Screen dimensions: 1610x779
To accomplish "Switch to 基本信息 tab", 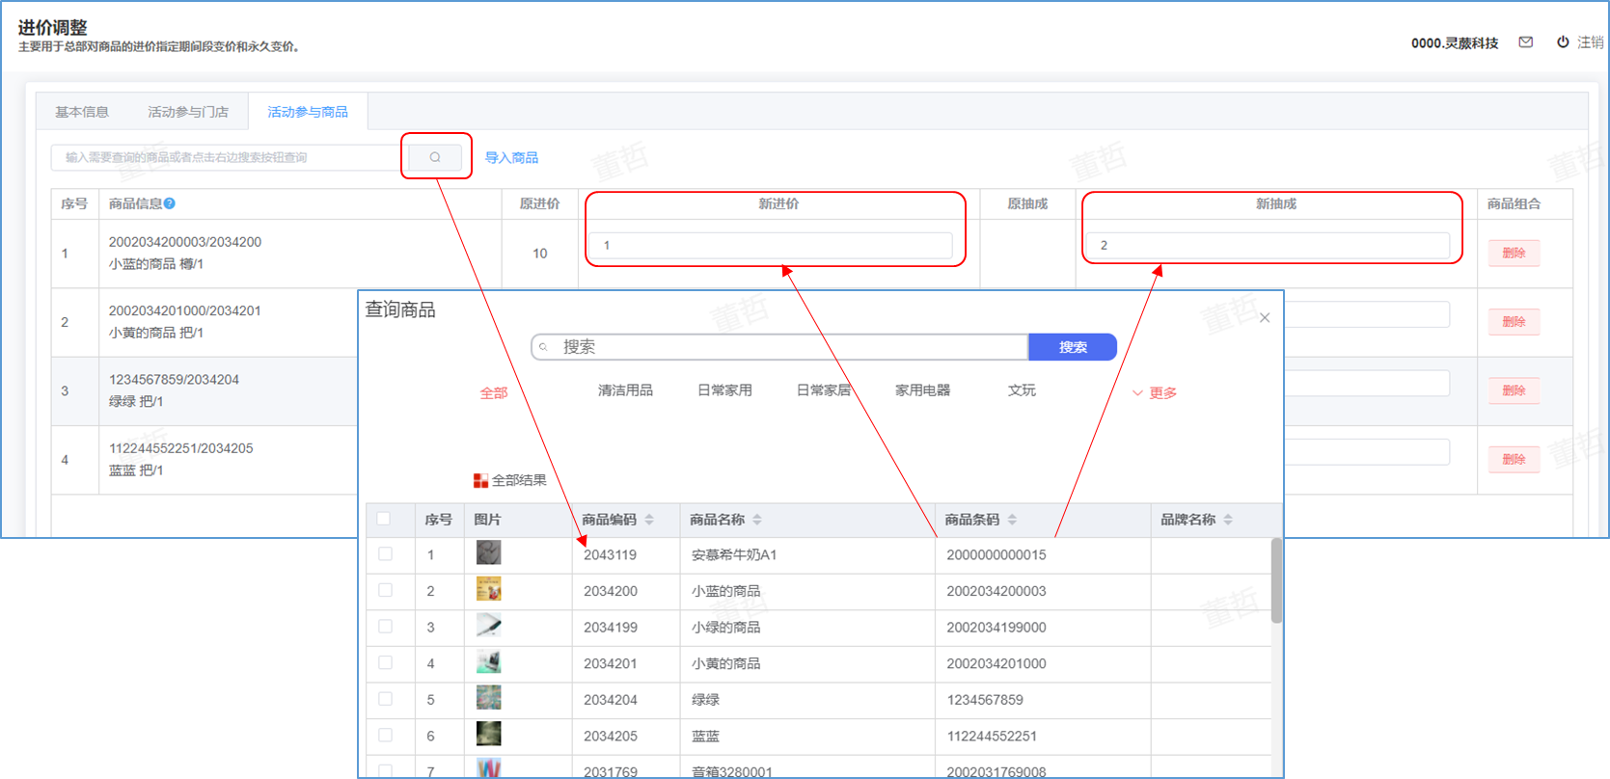I will pyautogui.click(x=82, y=112).
